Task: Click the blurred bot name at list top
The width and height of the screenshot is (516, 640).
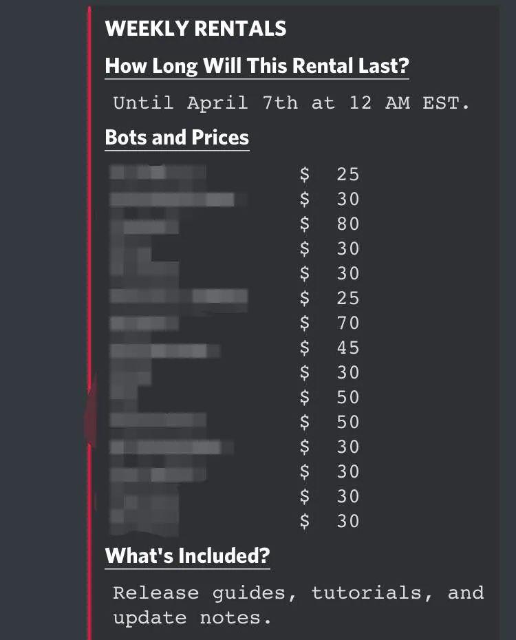Action: pyautogui.click(x=158, y=172)
